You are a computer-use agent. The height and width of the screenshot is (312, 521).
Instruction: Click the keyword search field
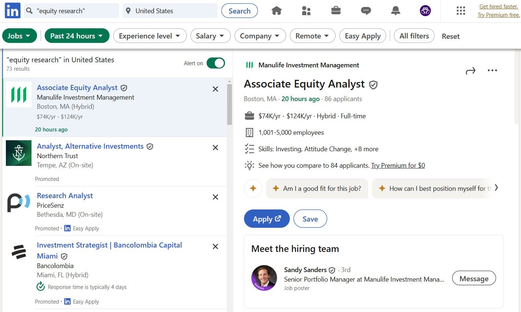72,11
